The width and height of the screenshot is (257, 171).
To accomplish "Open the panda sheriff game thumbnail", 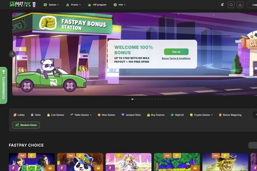I will (x=80, y=162).
